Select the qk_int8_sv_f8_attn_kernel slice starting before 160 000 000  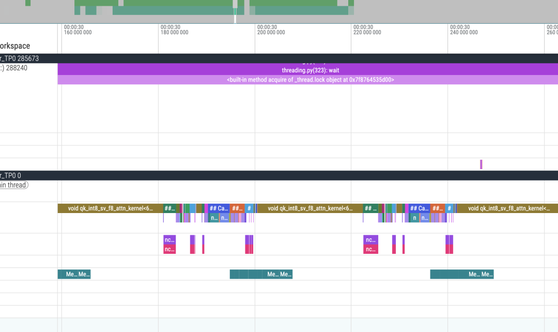(x=109, y=208)
